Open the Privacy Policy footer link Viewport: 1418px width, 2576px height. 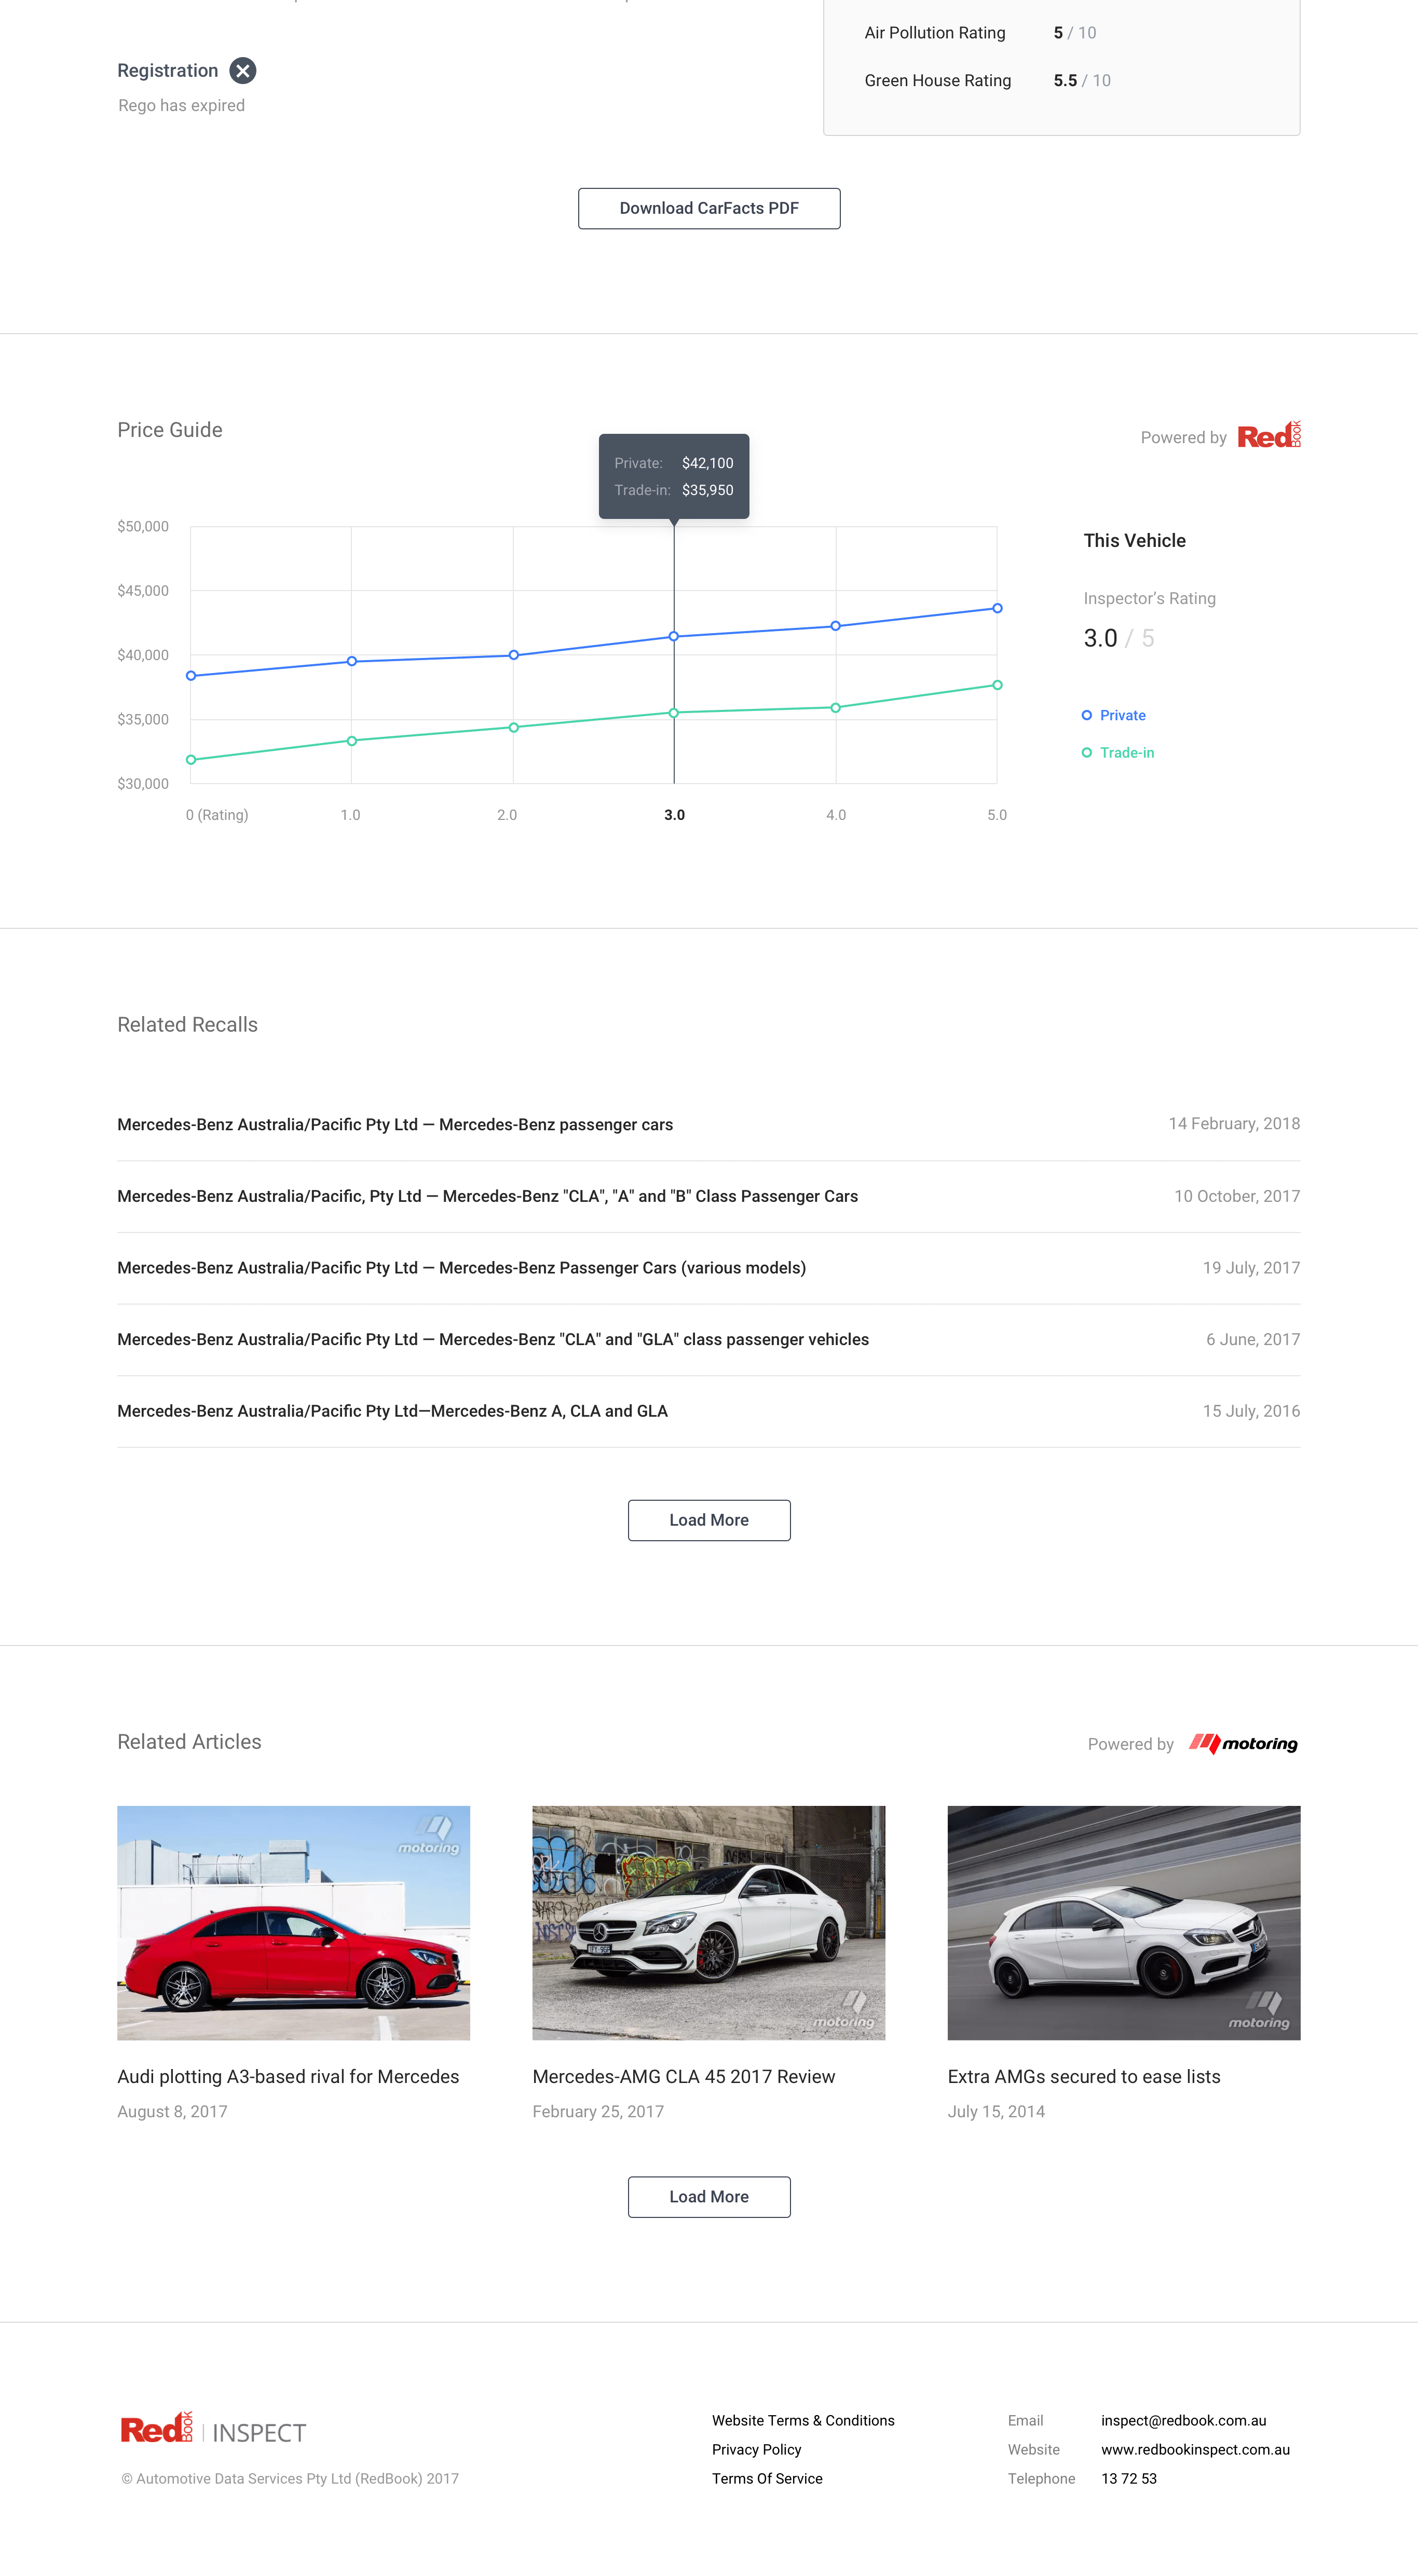pyautogui.click(x=756, y=2449)
